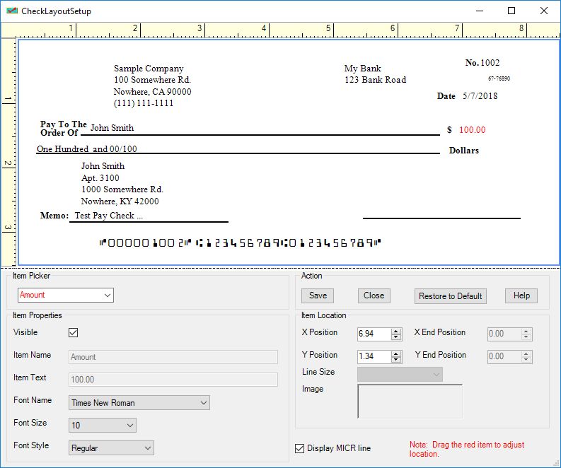The image size is (561, 468).
Task: Click the date 5/7/2018 on check
Action: click(480, 96)
